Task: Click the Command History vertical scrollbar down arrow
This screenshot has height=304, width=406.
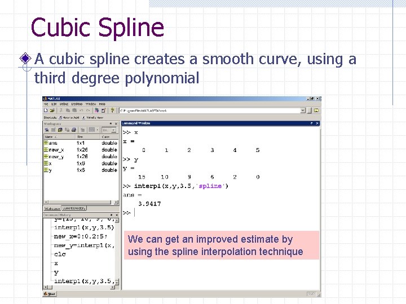Action: click(x=117, y=282)
